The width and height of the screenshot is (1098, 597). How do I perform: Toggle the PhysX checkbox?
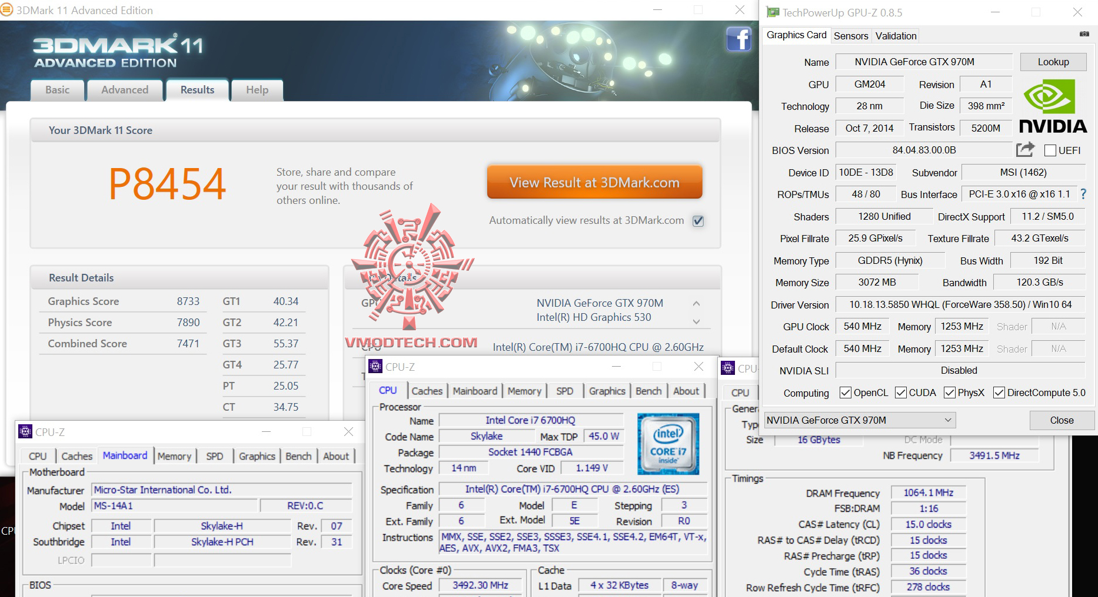click(950, 393)
